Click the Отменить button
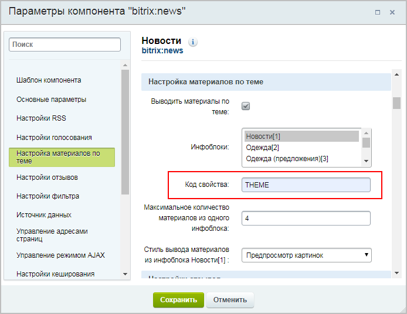 pyautogui.click(x=230, y=300)
